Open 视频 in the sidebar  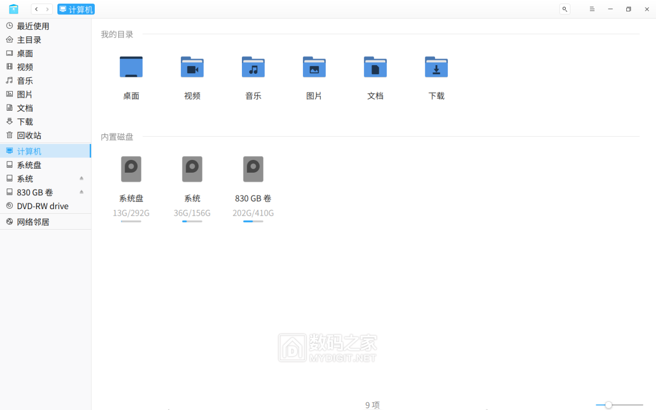click(x=46, y=67)
